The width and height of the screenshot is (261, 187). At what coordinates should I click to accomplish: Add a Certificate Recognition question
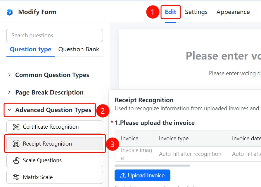click(55, 127)
